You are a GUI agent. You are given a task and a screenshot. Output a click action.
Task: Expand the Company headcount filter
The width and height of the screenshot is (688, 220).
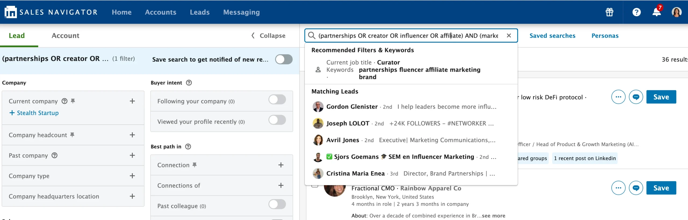[x=132, y=135]
